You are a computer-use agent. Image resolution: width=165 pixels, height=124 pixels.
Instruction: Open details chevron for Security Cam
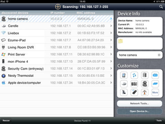point(111,68)
